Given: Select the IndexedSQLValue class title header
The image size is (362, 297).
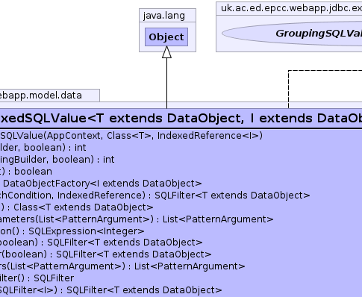Looking at the screenshot, I should (x=181, y=118).
